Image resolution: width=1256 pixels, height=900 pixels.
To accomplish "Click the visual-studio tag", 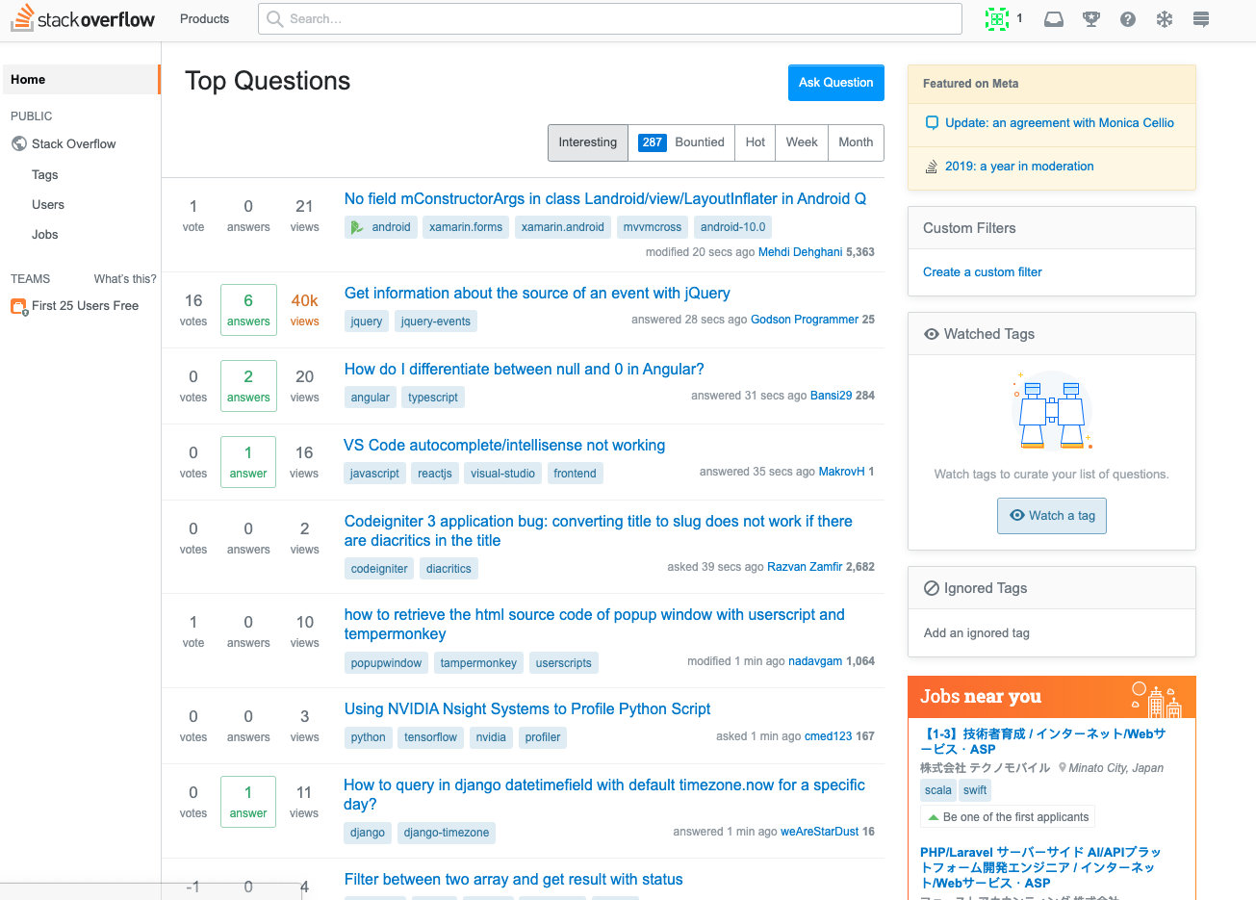I will coord(502,474).
